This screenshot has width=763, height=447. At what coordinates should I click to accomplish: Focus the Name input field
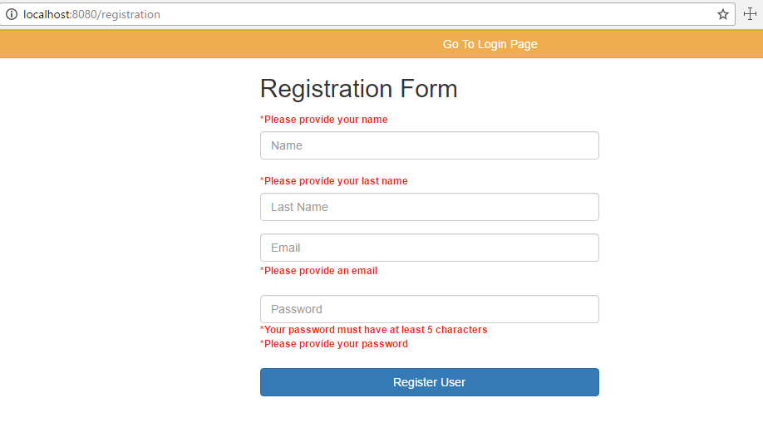(429, 145)
